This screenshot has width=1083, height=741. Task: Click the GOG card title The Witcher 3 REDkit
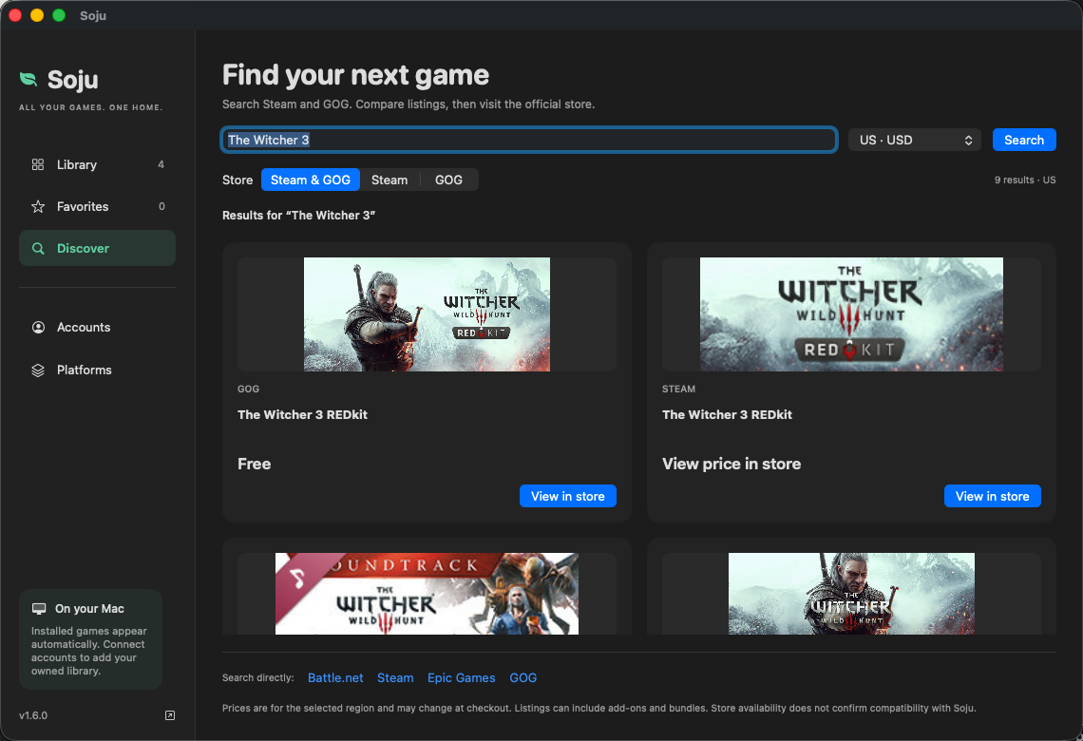[x=302, y=414]
